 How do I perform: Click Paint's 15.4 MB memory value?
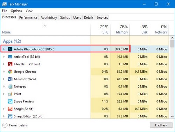pyautogui.click(x=122, y=94)
